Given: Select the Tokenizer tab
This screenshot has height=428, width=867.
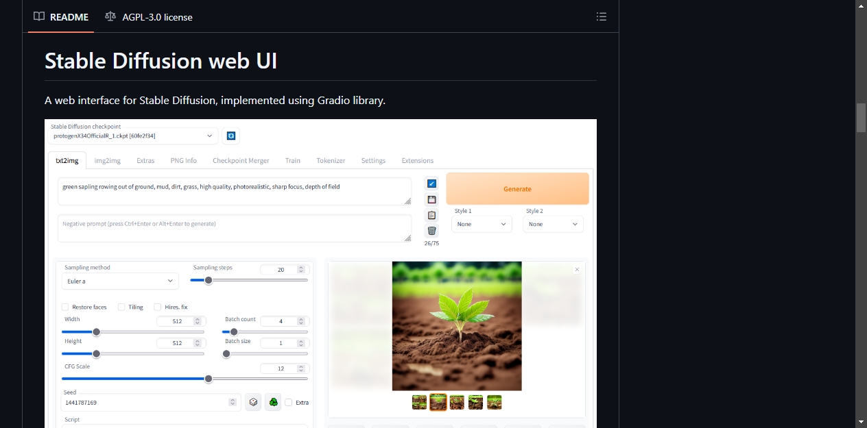Looking at the screenshot, I should pos(331,160).
